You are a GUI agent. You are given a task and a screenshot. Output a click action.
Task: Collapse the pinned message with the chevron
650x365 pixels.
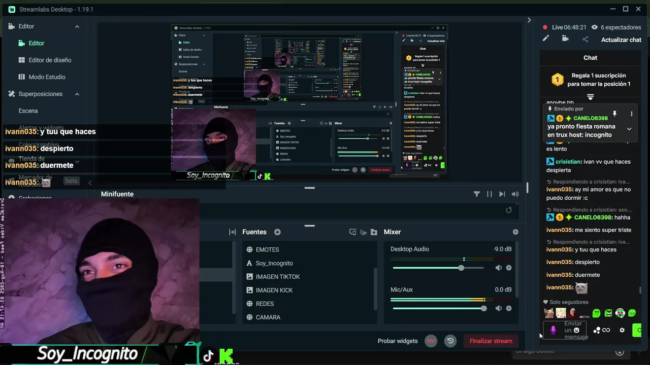[x=629, y=129]
